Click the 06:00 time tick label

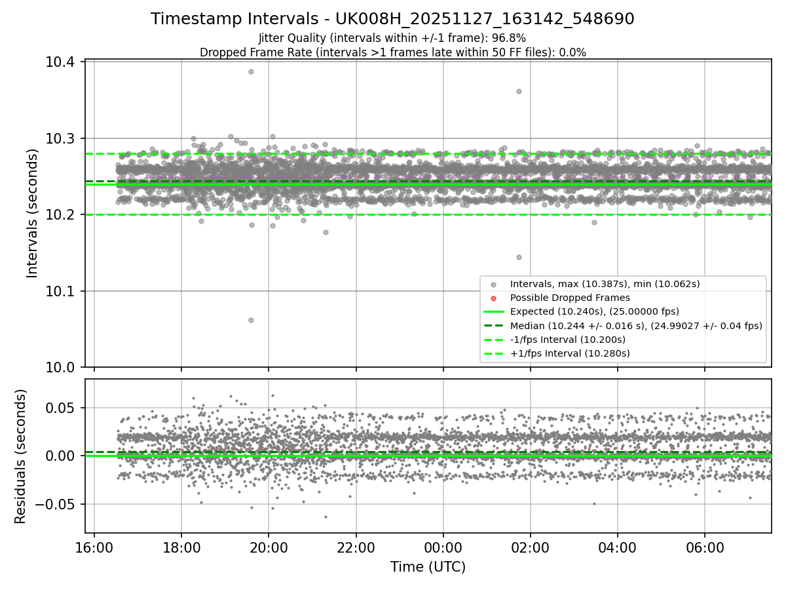click(704, 547)
